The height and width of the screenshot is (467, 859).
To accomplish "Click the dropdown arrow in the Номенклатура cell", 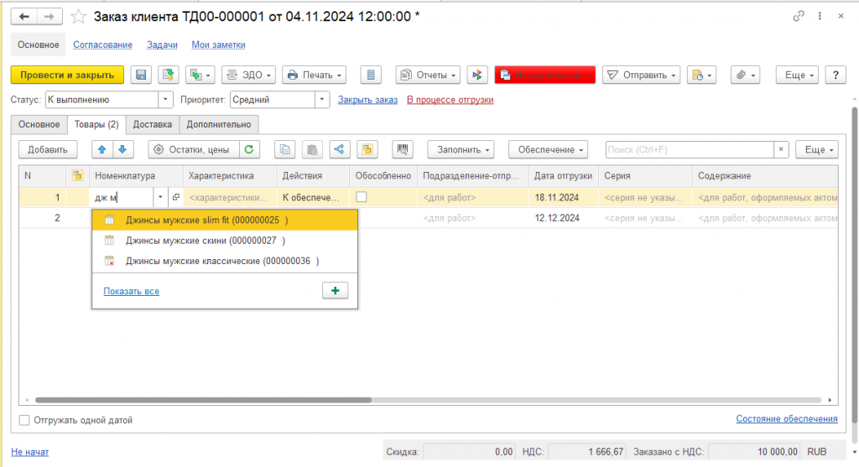I will click(160, 197).
